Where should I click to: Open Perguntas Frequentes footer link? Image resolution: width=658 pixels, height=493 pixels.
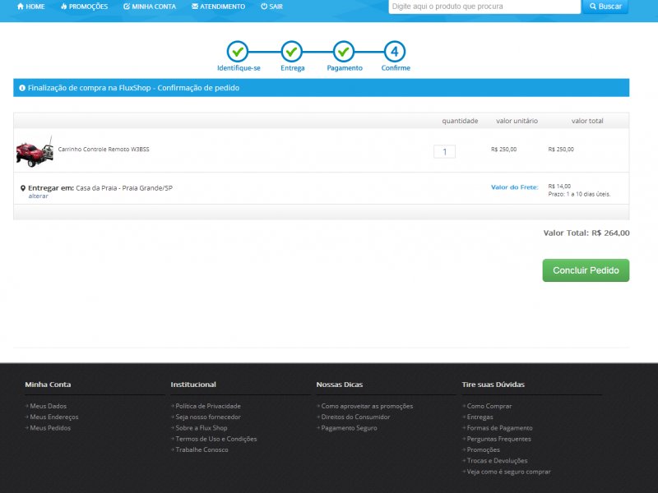499,439
